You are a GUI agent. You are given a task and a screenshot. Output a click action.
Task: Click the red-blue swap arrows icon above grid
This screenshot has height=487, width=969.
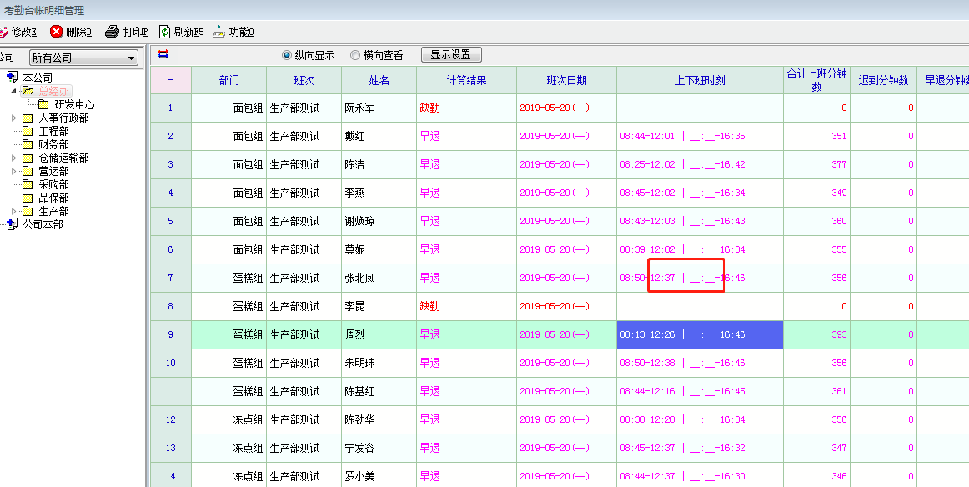pyautogui.click(x=163, y=54)
